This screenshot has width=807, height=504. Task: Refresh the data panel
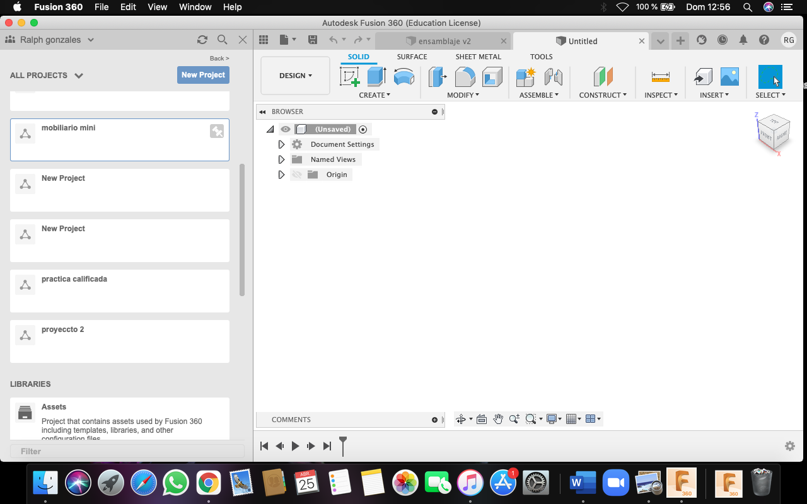(x=202, y=40)
